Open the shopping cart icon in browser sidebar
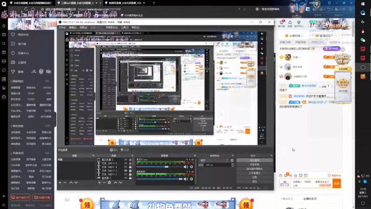The width and height of the screenshot is (371, 209). pos(4,88)
